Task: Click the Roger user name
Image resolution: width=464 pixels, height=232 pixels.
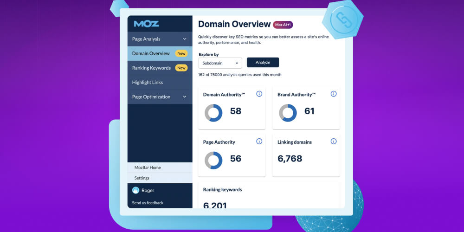Action: (148, 191)
